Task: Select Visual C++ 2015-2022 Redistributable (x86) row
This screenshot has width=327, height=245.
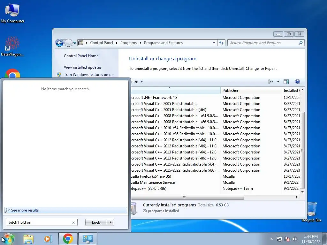Action: 216,170
